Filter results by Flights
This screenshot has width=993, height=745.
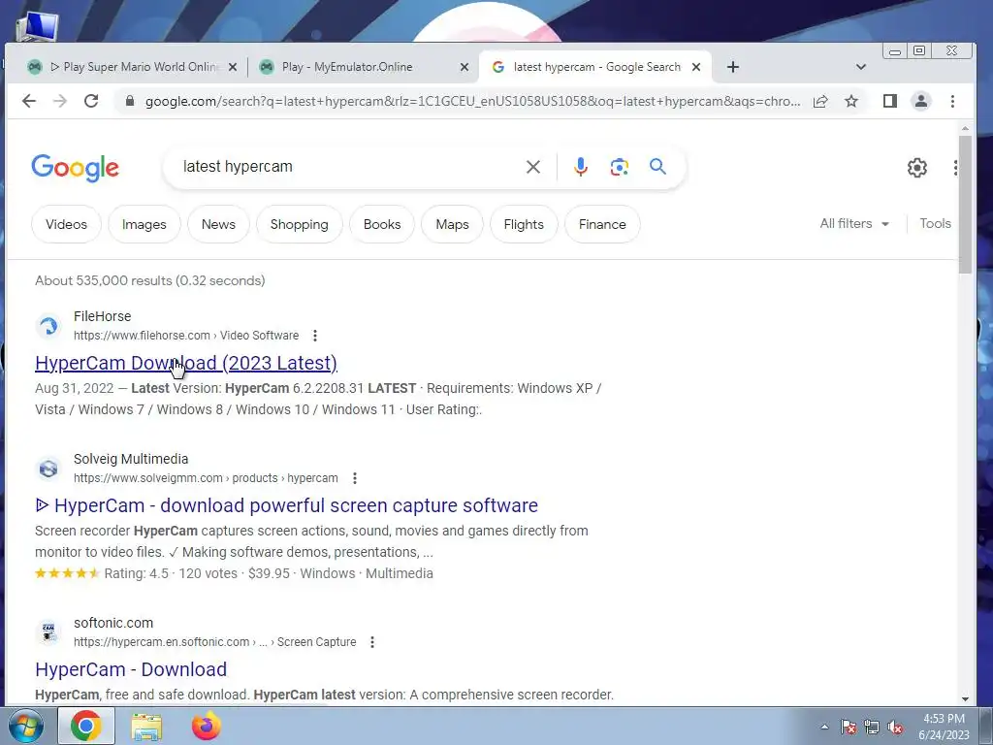[524, 224]
